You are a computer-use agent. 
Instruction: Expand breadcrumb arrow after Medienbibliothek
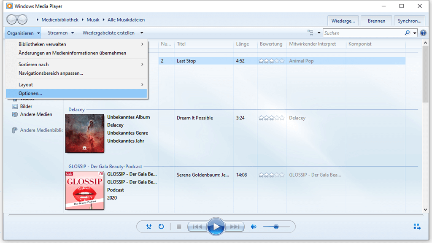(x=82, y=20)
